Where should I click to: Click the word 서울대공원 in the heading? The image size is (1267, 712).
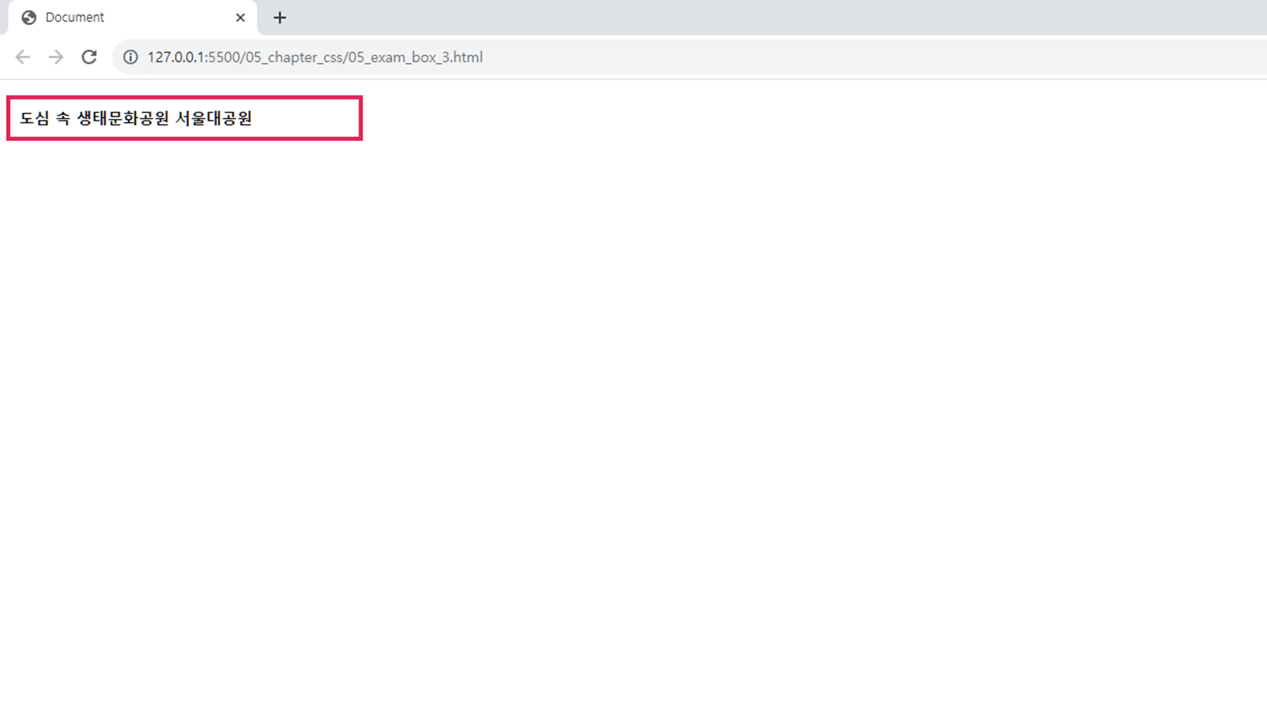[x=213, y=118]
